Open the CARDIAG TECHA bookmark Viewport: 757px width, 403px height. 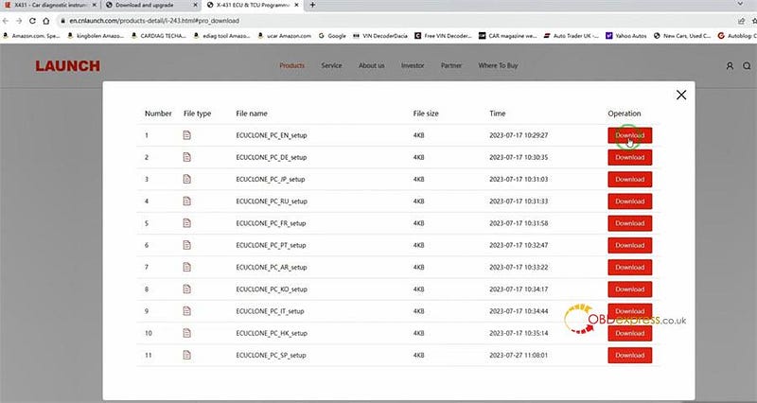tap(159, 36)
